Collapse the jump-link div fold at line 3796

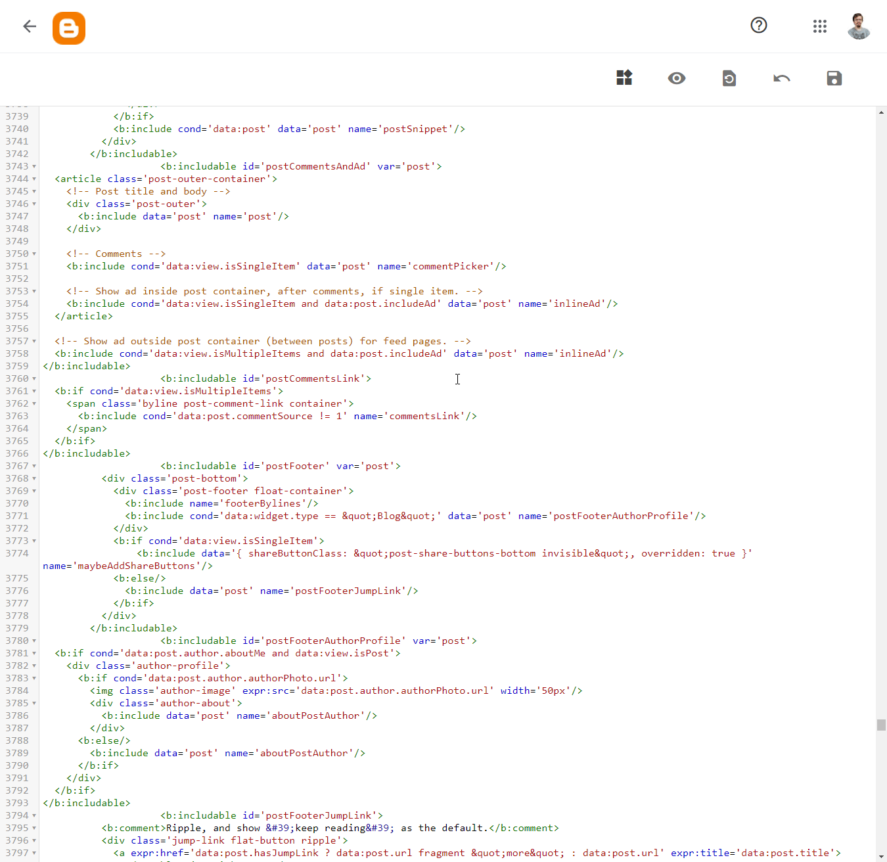coord(35,840)
